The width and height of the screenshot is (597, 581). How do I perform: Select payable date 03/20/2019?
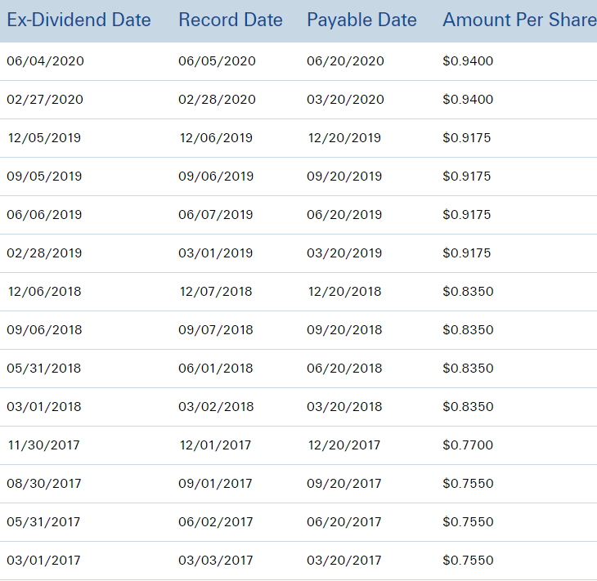click(344, 253)
